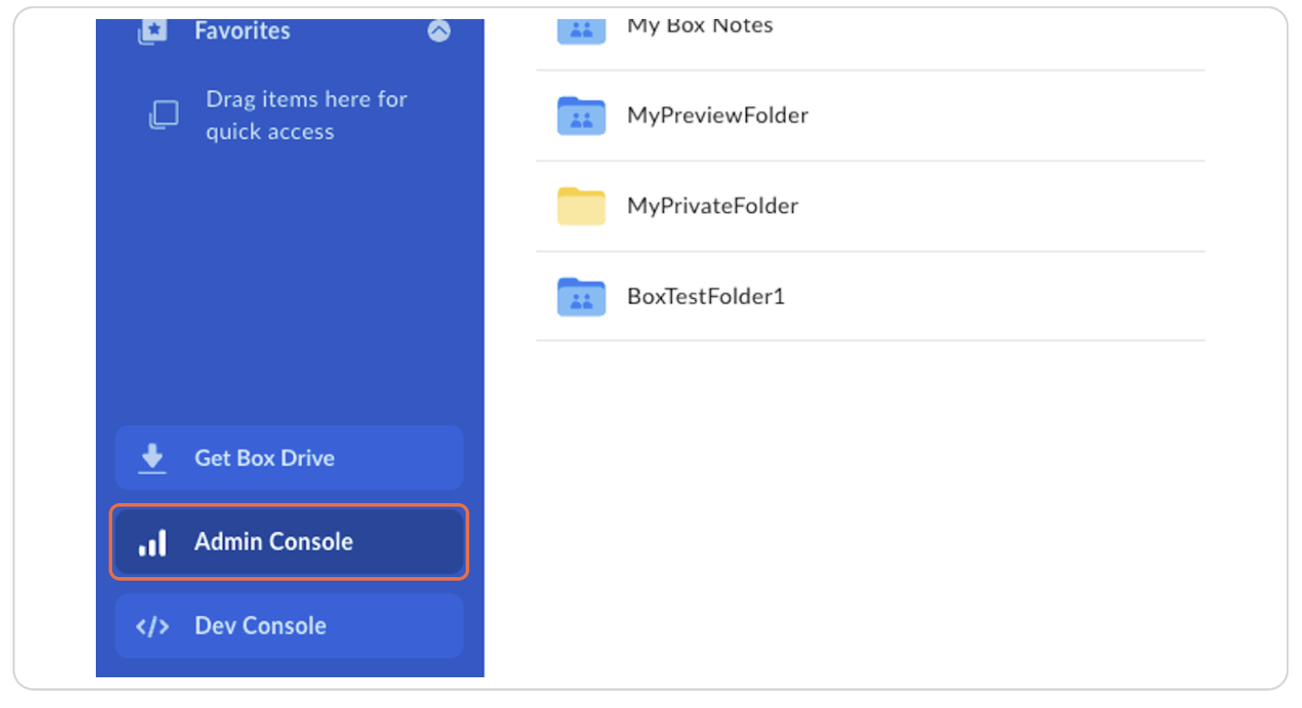Collapse the Favorites section with chevron

click(439, 31)
